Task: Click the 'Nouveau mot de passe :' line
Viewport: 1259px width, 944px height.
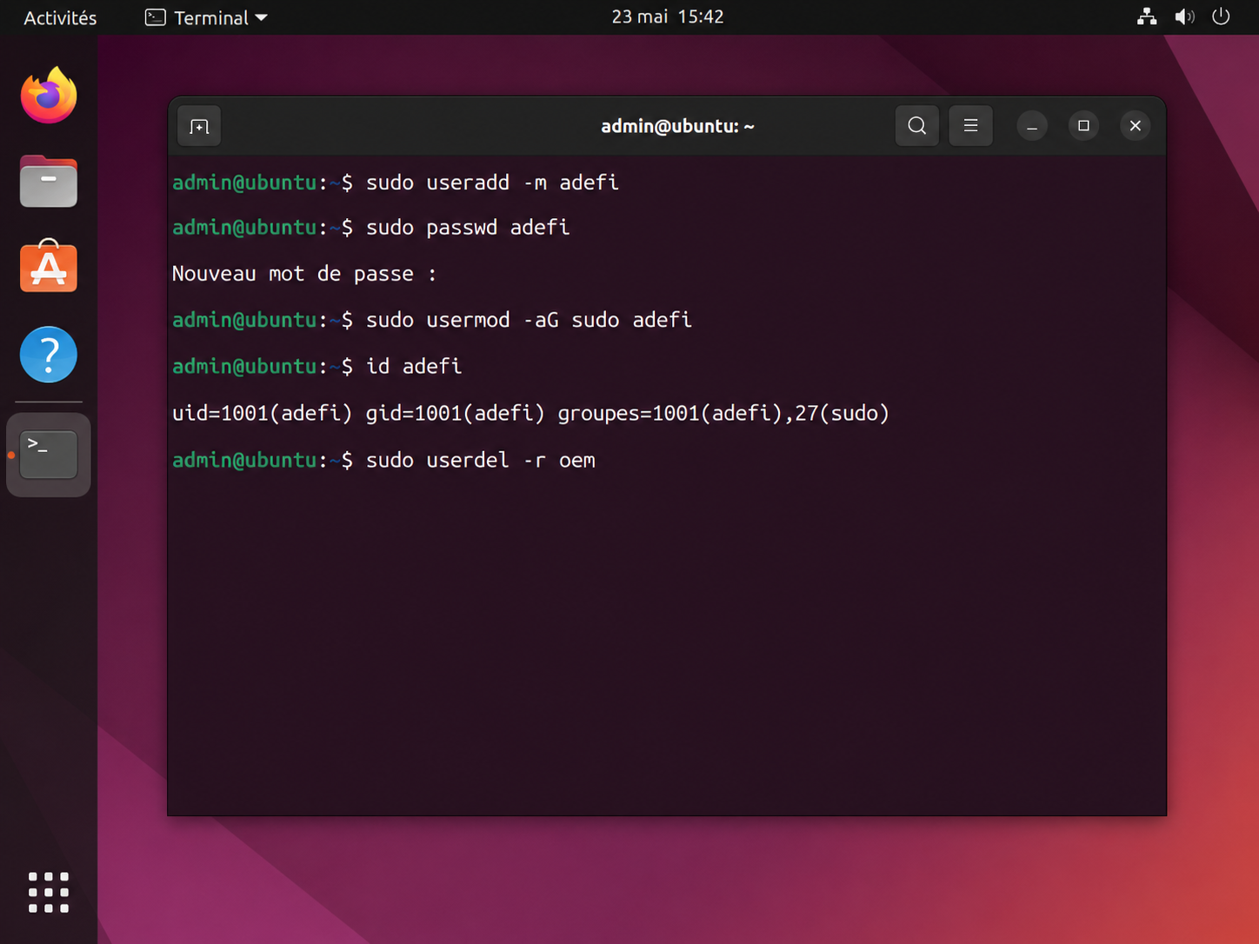Action: coord(304,274)
